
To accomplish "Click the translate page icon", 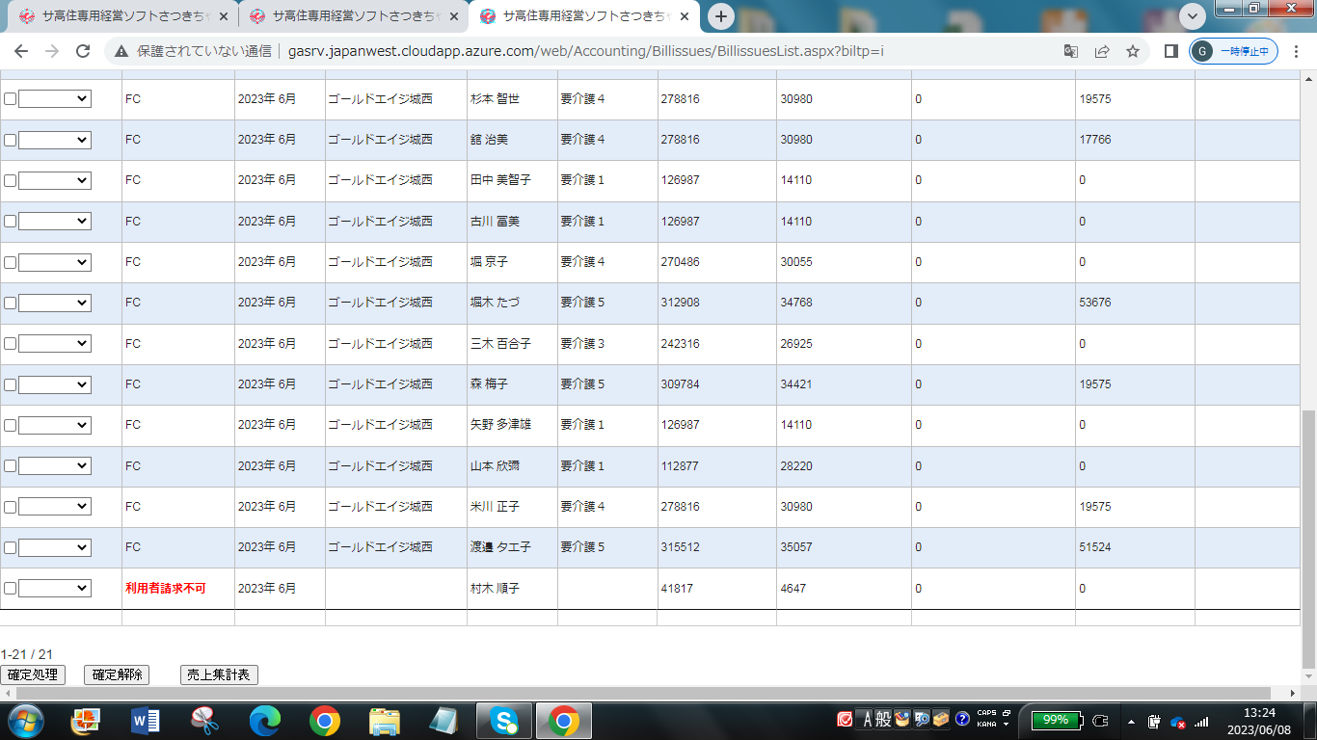I will click(x=1071, y=51).
